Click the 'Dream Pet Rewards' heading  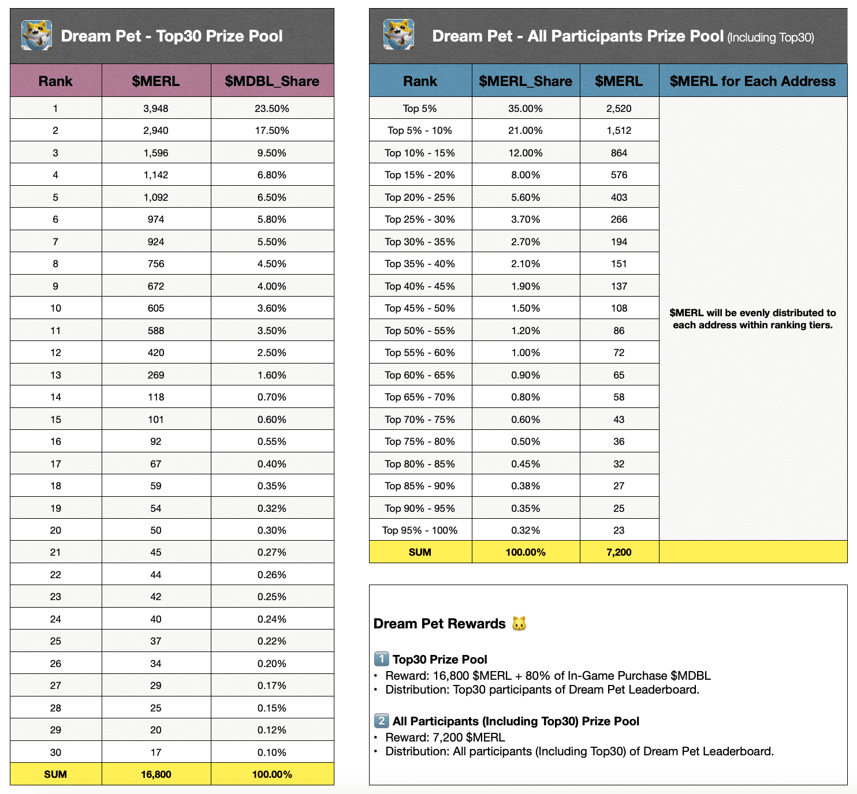point(439,624)
